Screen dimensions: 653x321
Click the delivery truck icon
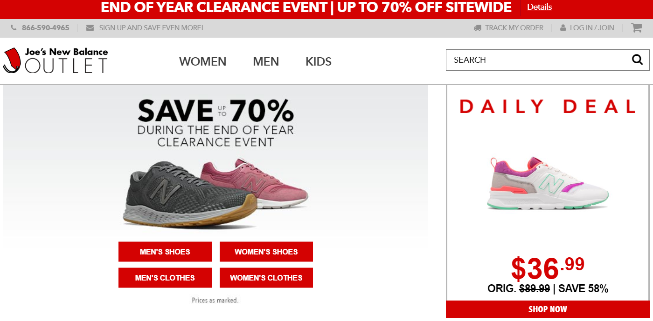pyautogui.click(x=477, y=28)
